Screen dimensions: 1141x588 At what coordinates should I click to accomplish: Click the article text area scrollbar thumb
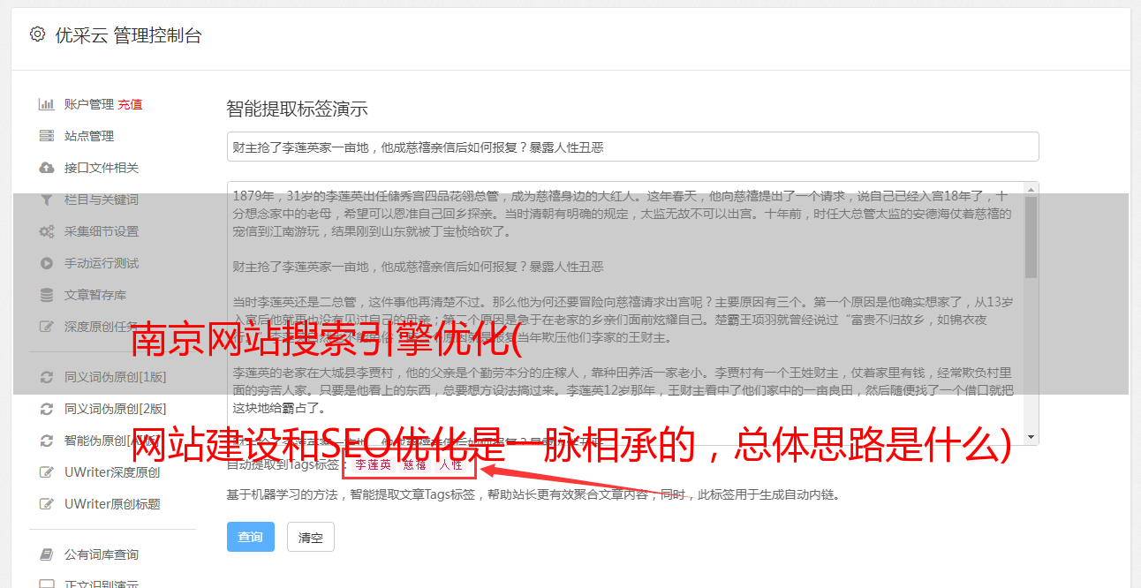(1031, 237)
